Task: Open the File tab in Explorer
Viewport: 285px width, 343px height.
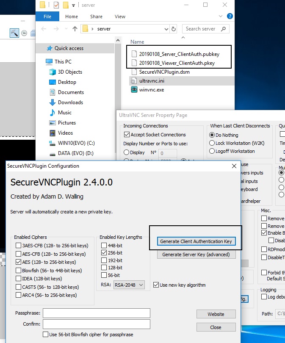Action: pos(47,17)
